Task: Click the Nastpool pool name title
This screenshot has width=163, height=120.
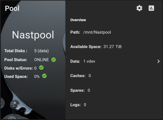Action: pyautogui.click(x=33, y=35)
